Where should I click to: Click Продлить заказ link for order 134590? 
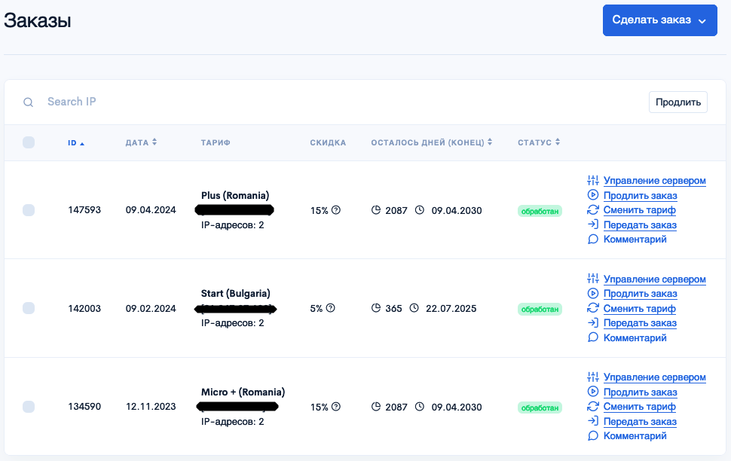point(640,392)
